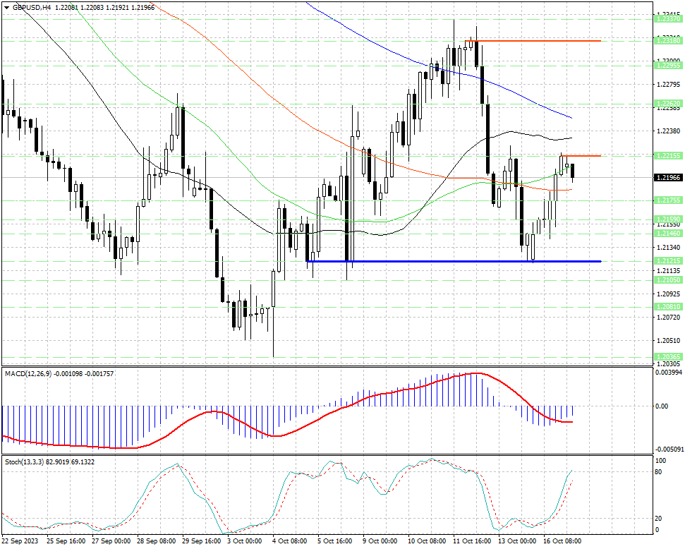Select the upper orange resistance line at 1.23180
Screen dimensions: 685x549
(x=533, y=41)
